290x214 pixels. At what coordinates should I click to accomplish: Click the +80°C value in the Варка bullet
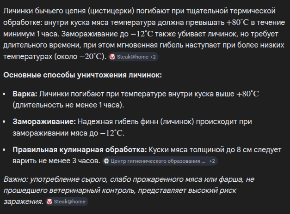(x=247, y=94)
